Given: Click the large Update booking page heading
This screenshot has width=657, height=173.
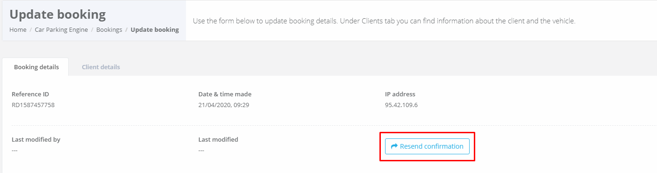Looking at the screenshot, I should click(x=57, y=14).
